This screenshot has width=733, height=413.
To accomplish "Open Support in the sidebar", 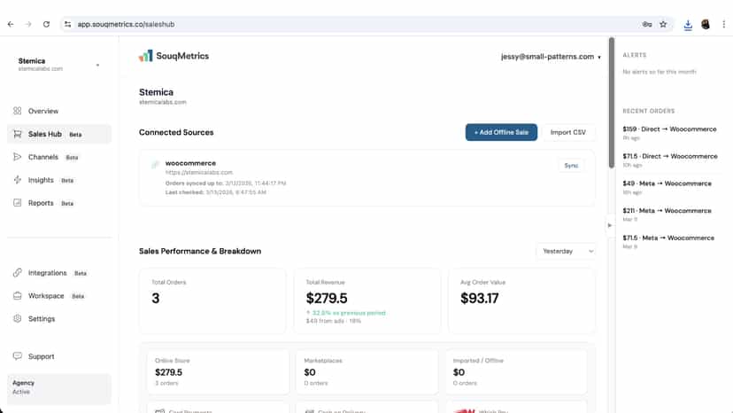I will click(59, 356).
